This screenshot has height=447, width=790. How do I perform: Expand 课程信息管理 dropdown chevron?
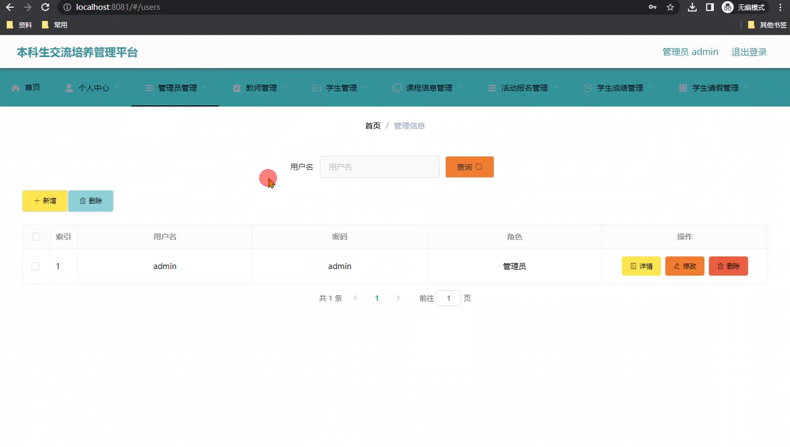(x=460, y=88)
